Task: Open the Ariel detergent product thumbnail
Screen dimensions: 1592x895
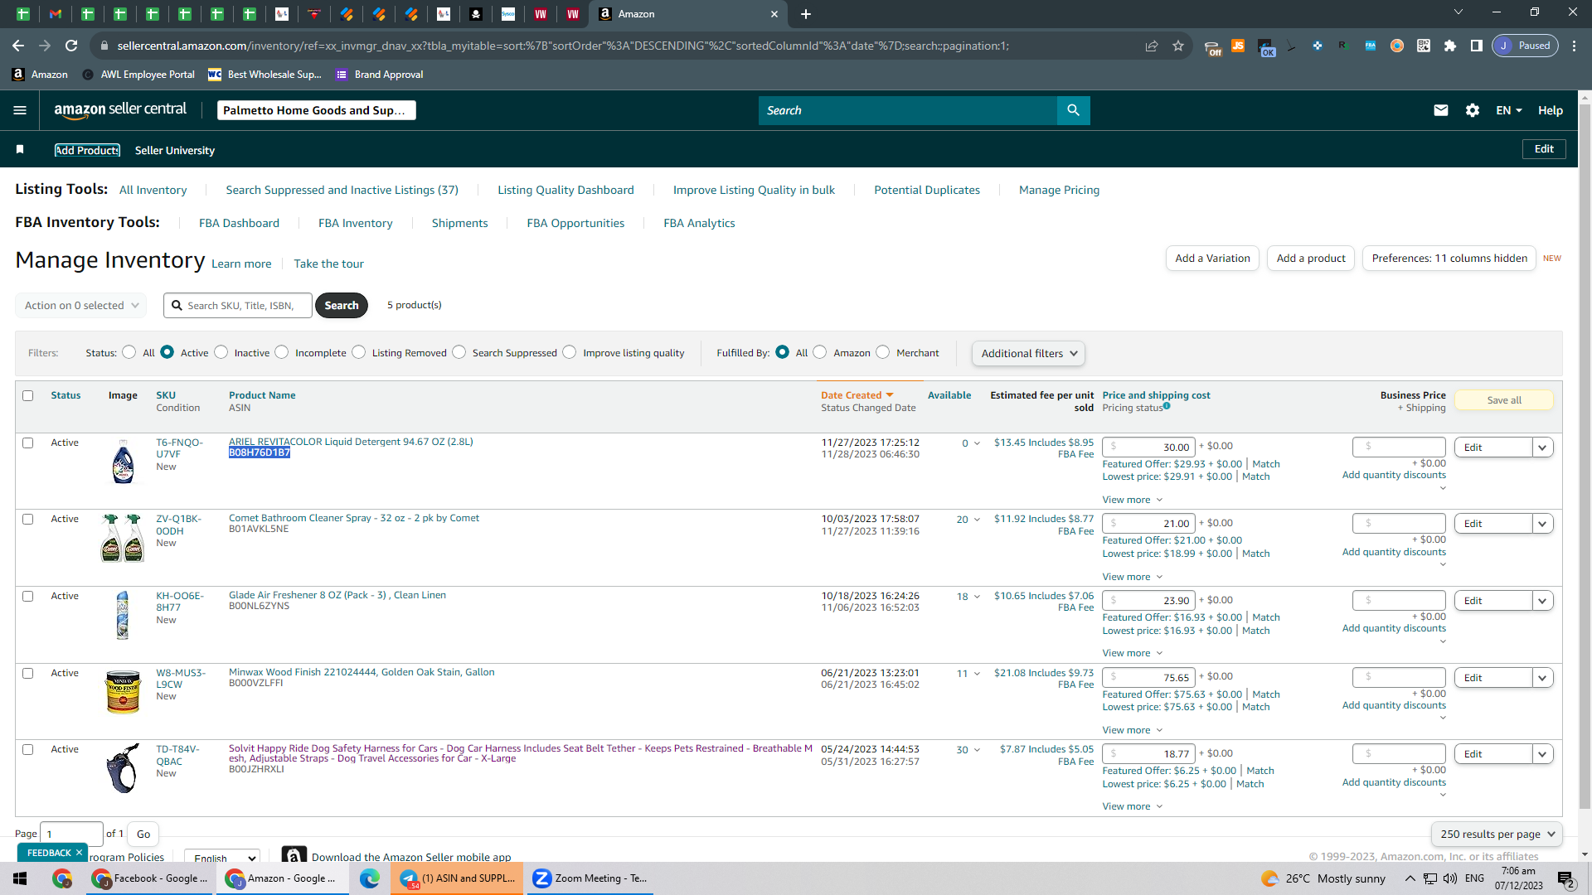Action: point(123,462)
